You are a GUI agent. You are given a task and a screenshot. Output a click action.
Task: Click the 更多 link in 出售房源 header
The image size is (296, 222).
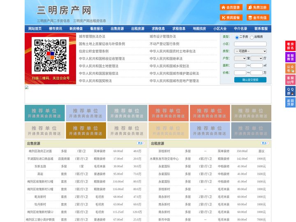pyautogui.click(x=141, y=143)
